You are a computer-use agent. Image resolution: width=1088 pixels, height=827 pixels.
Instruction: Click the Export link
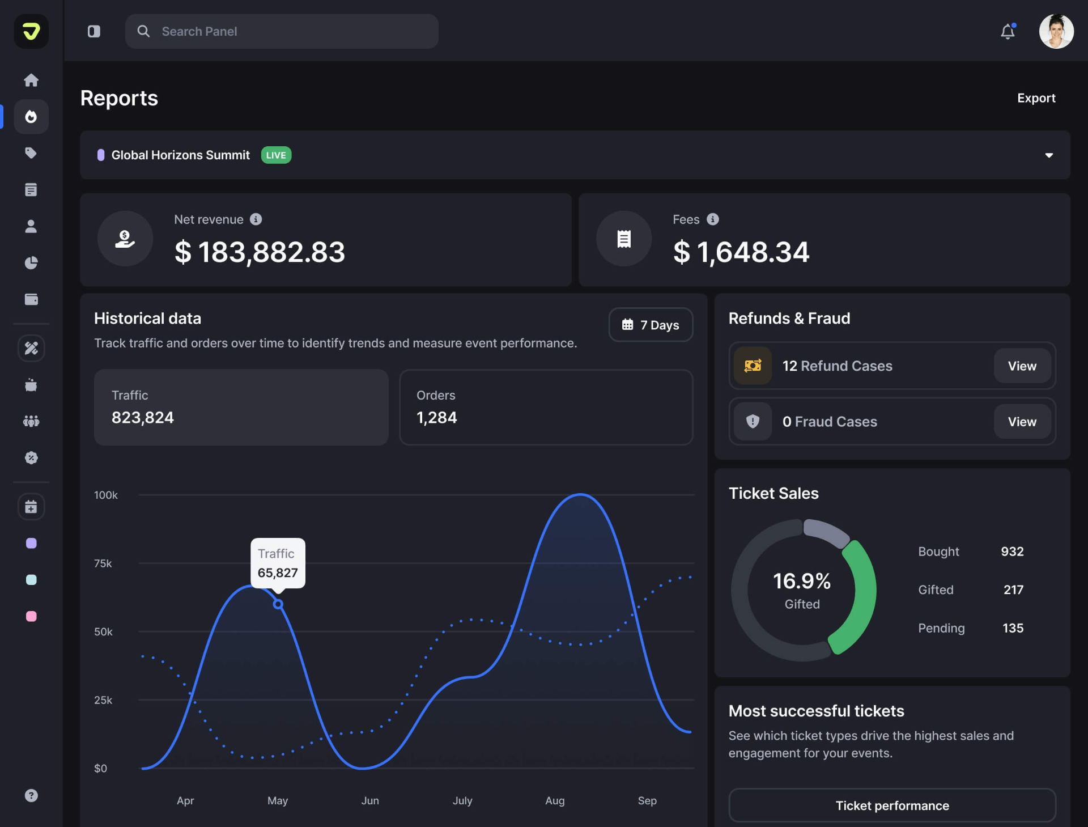pos(1036,98)
